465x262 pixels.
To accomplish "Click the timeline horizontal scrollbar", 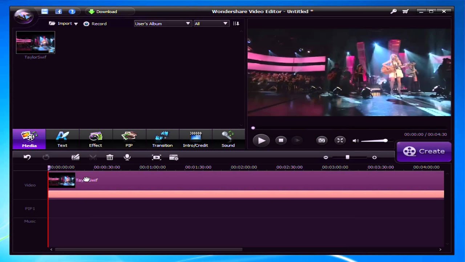I will [x=148, y=250].
